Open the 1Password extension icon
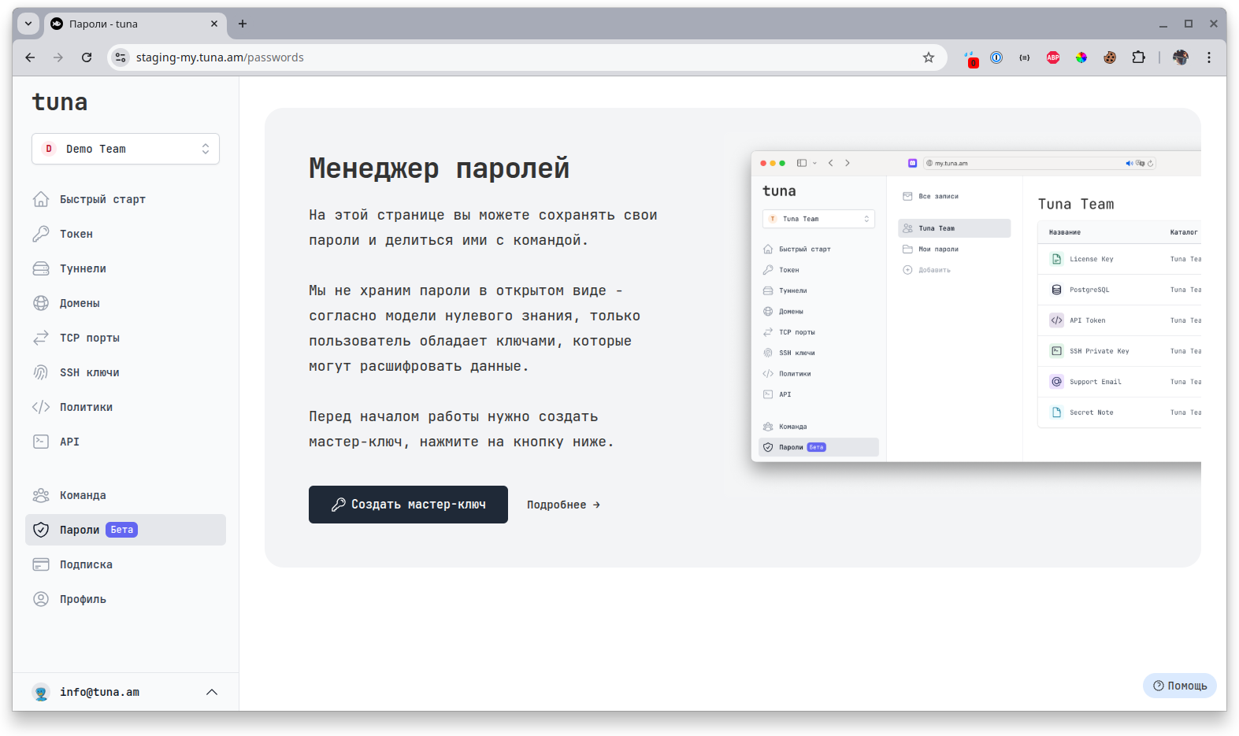 click(996, 57)
